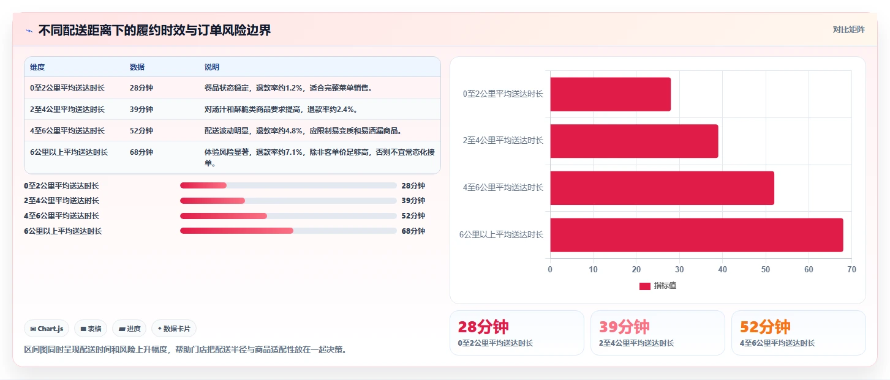
Task: Click the 4至6公里 chart bar
Action: click(x=662, y=188)
